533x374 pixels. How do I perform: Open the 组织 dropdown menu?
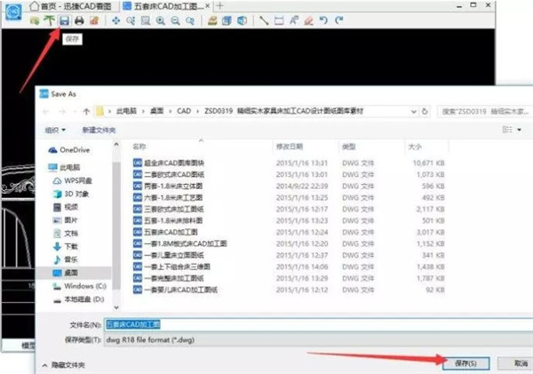(56, 130)
